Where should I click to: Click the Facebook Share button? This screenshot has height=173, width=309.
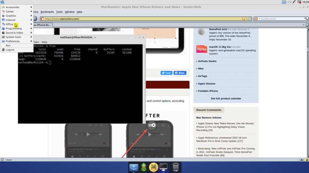point(180,73)
